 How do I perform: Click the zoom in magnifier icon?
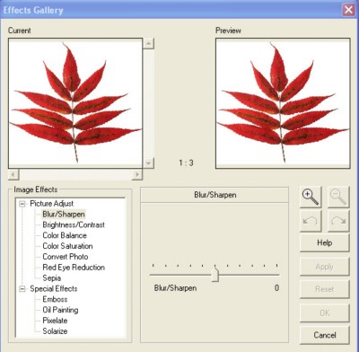coord(311,197)
